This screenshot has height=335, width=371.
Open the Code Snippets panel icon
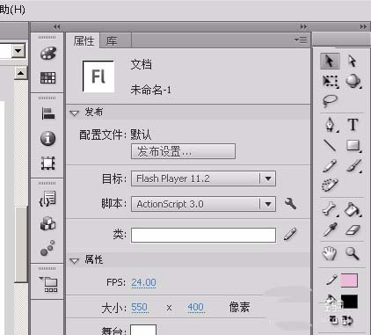47,199
